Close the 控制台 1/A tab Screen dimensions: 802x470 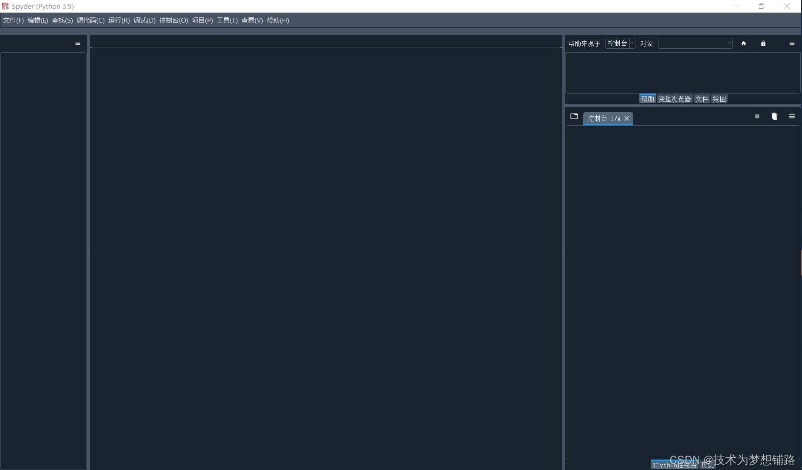pyautogui.click(x=627, y=118)
